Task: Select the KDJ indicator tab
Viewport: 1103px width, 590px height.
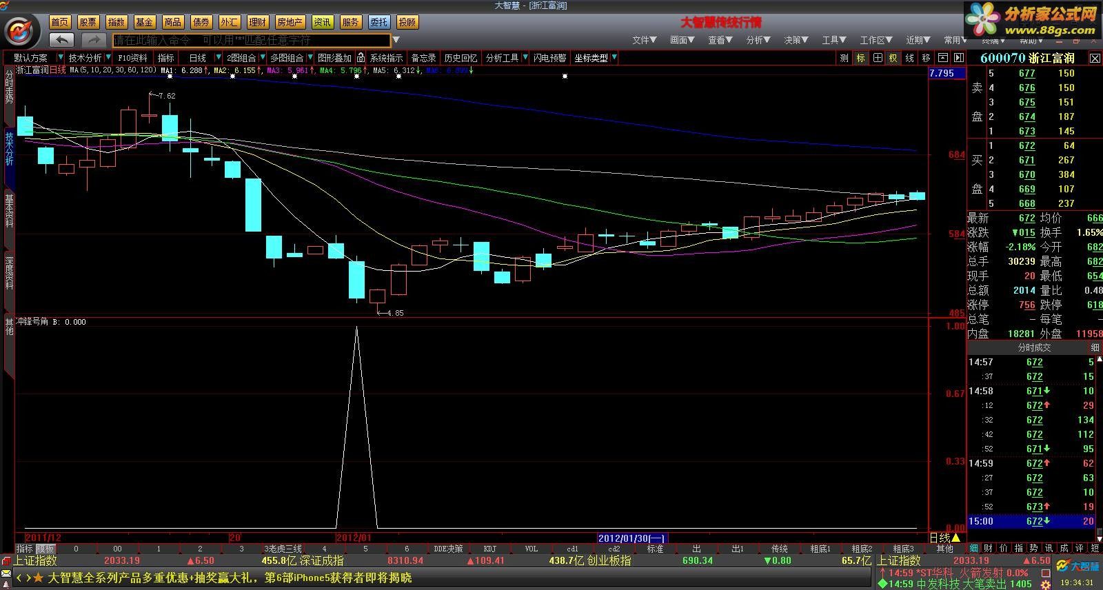Action: point(489,549)
